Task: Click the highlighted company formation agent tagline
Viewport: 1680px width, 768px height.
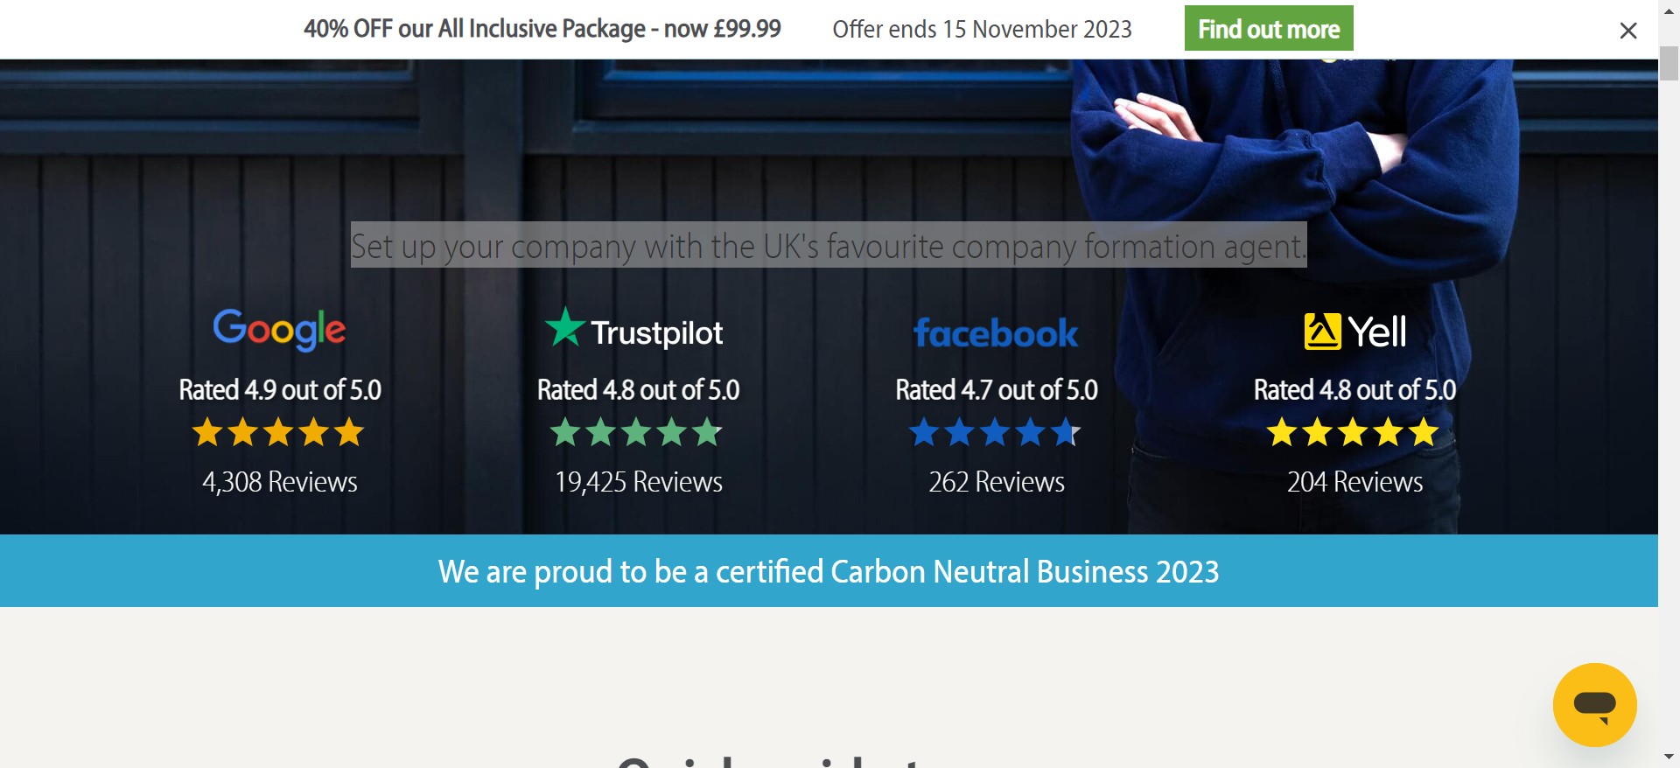Action: 829,246
